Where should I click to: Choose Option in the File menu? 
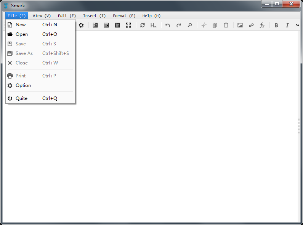pyautogui.click(x=40, y=85)
